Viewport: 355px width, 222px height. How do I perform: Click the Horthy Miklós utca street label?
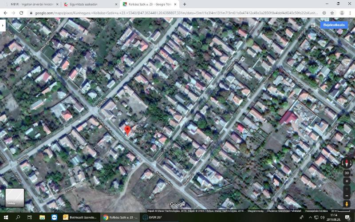pyautogui.click(x=293, y=79)
